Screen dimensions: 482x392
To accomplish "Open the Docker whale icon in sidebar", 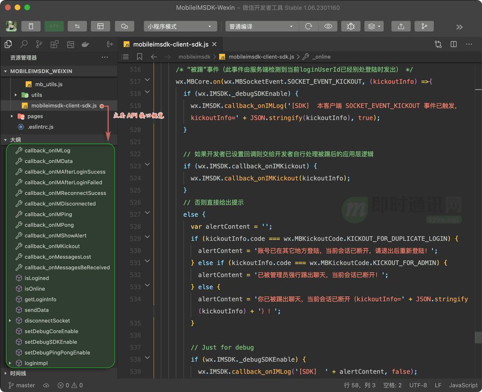I will pos(85,44).
